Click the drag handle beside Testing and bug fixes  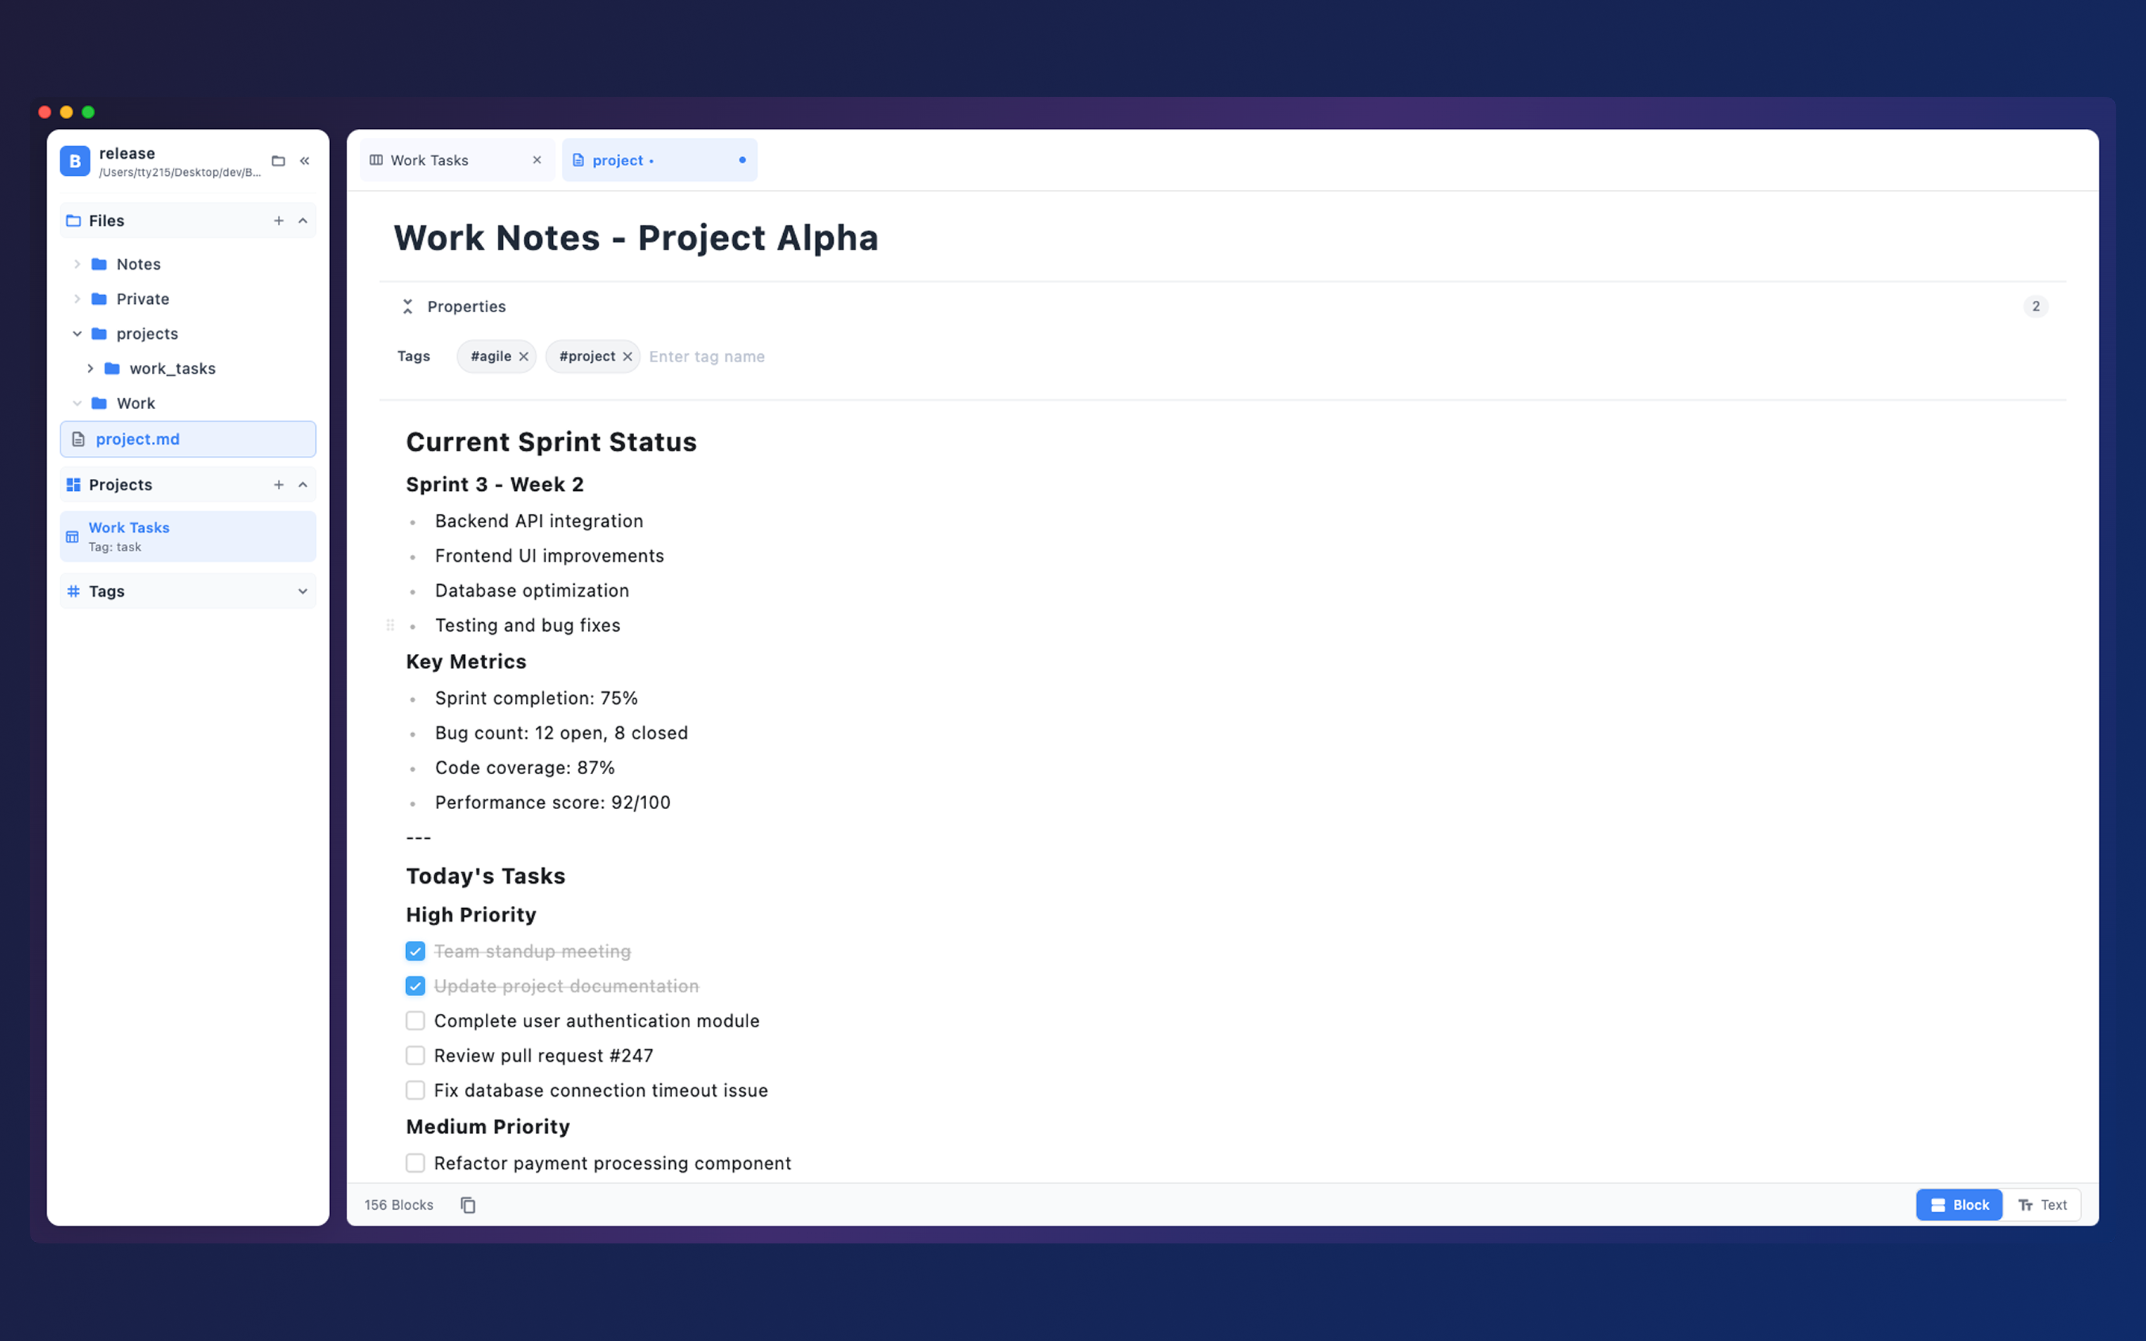point(390,625)
